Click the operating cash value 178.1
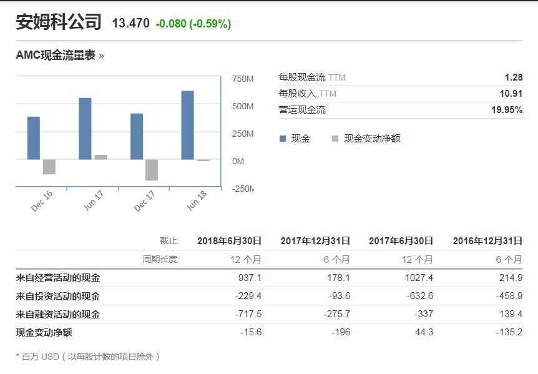This screenshot has height=374, width=538. click(339, 278)
